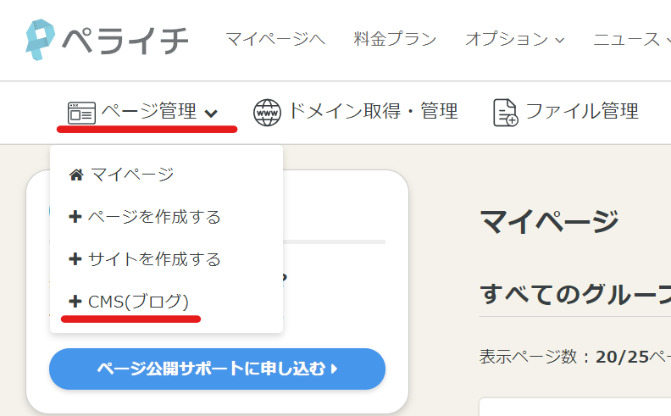
Task: Click the ペライチ brand name text
Action: click(x=125, y=41)
